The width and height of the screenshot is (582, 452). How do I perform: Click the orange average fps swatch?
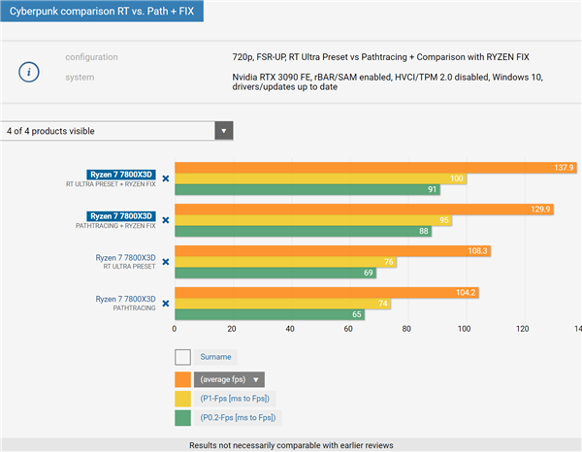click(x=182, y=379)
